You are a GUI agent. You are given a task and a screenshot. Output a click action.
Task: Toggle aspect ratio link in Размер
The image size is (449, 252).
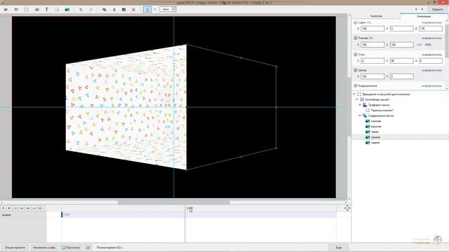click(x=420, y=45)
